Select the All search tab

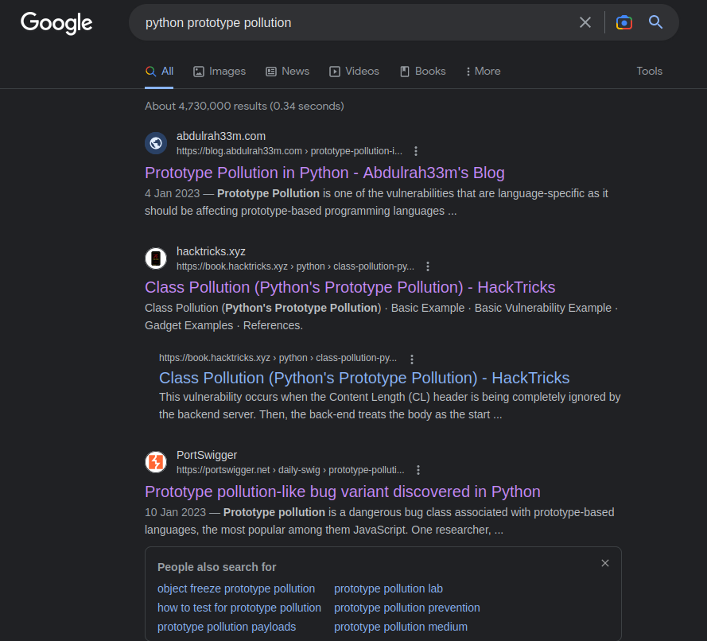(159, 72)
